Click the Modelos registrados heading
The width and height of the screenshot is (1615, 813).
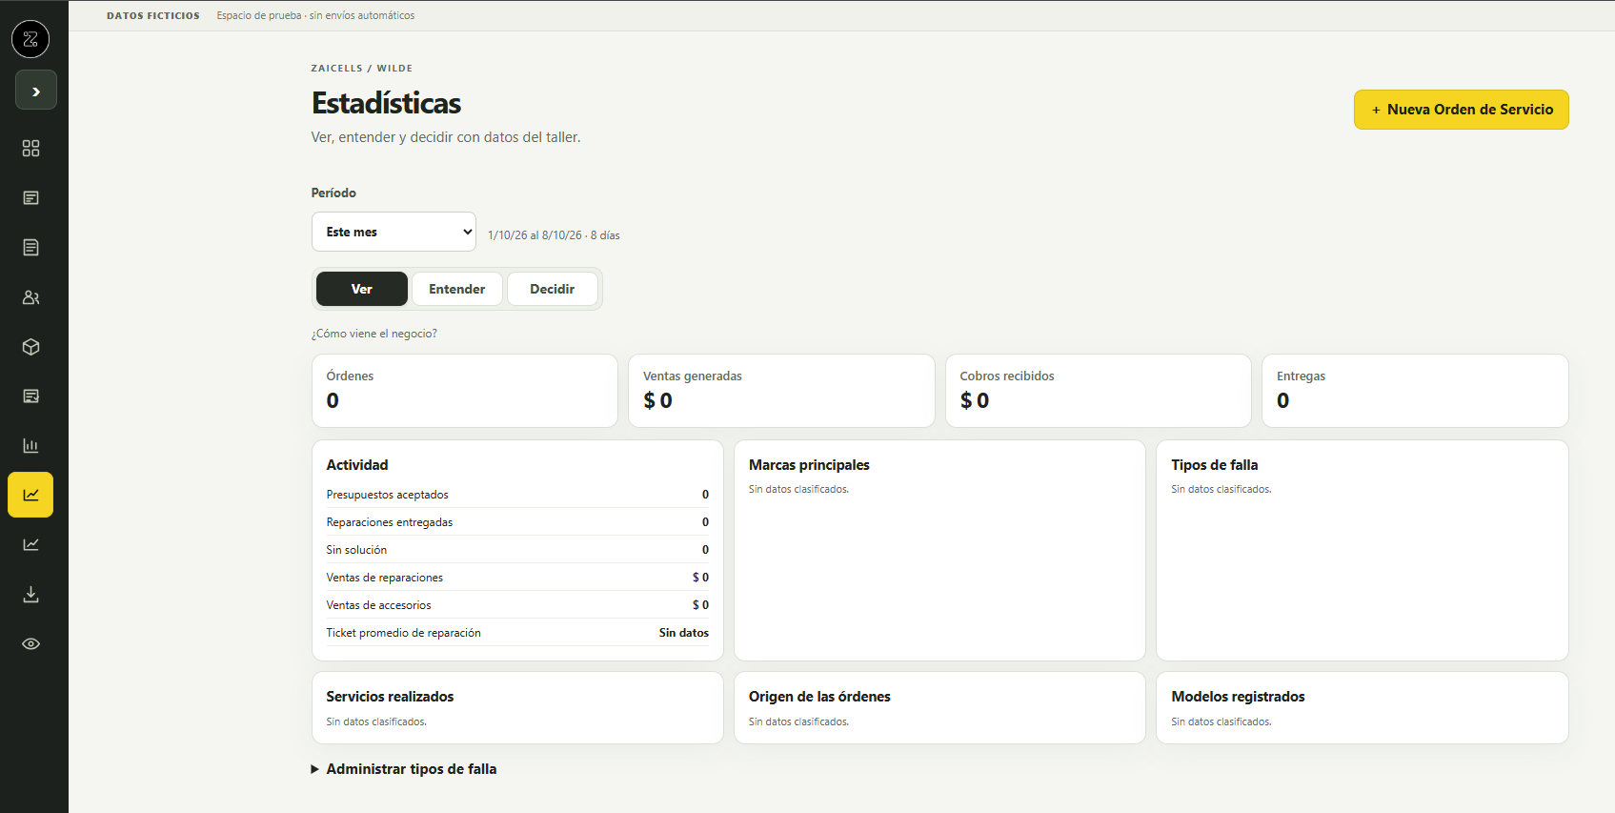pos(1238,697)
